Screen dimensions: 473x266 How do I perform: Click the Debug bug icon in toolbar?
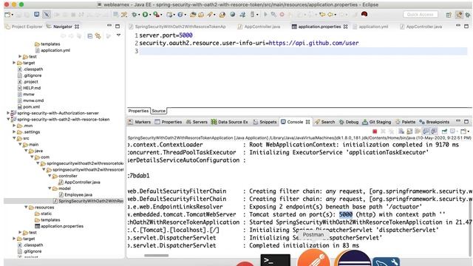pyautogui.click(x=135, y=15)
